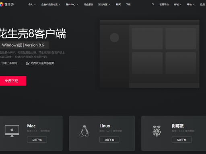Expand the 帮助 dropdown menu
Viewport: 206px width, 154px height.
(x=191, y=4)
